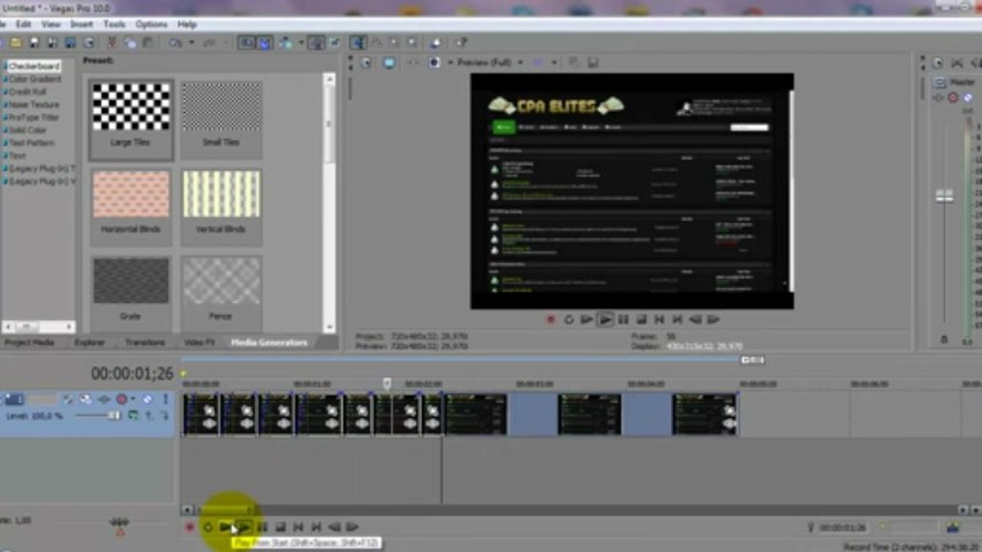Click Preview on External Monitor icon

389,63
